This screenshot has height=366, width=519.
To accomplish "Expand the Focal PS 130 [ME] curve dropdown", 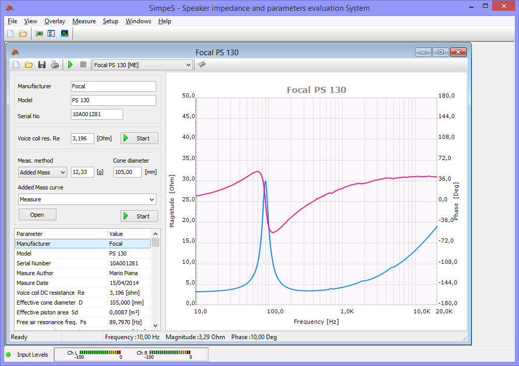I will (188, 65).
